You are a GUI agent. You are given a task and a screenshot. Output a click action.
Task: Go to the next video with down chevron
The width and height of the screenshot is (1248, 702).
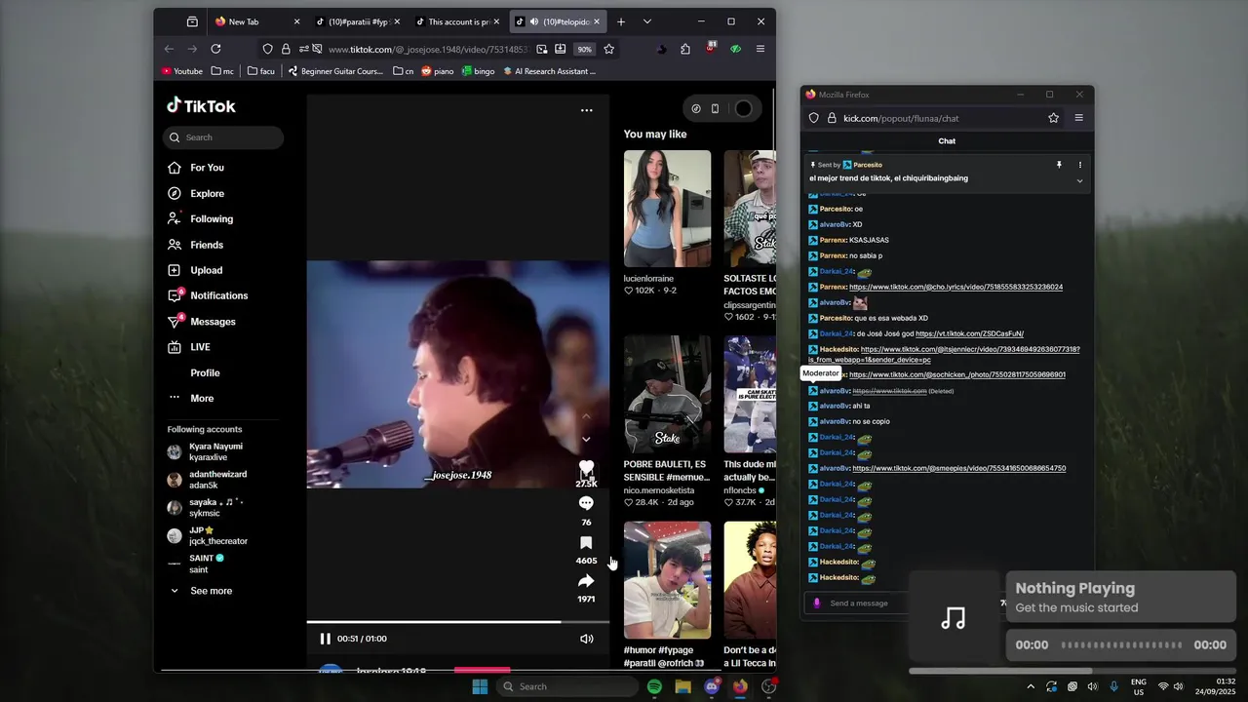tap(586, 440)
